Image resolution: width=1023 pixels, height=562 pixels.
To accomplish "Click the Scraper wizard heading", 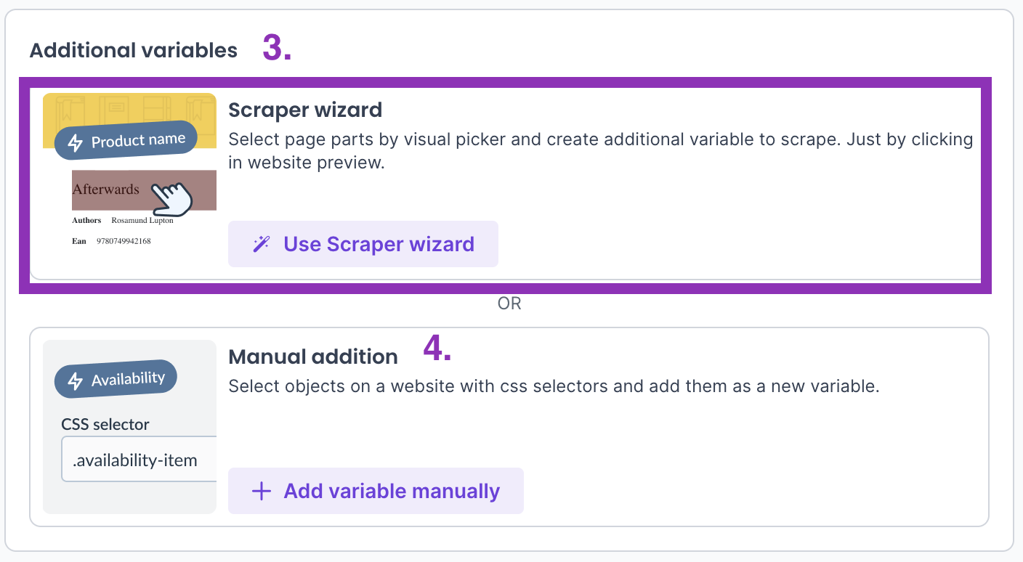I will tap(305, 110).
